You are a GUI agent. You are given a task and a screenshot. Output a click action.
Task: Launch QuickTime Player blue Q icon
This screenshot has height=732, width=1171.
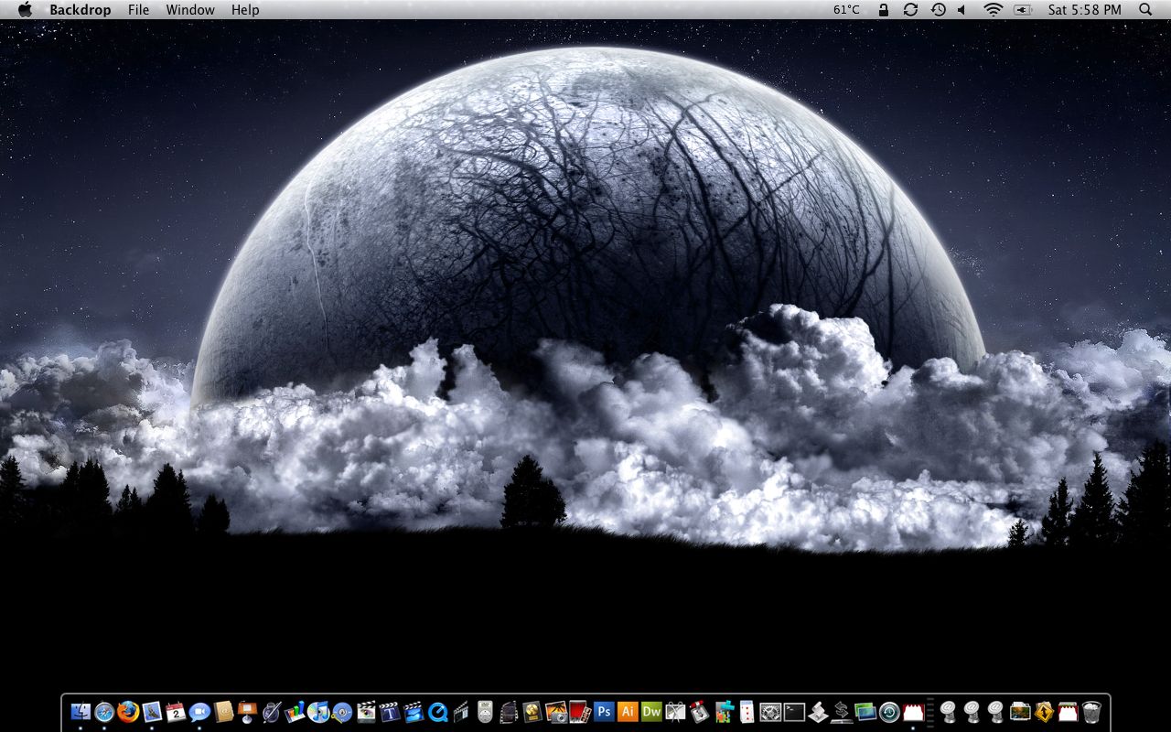pos(438,711)
